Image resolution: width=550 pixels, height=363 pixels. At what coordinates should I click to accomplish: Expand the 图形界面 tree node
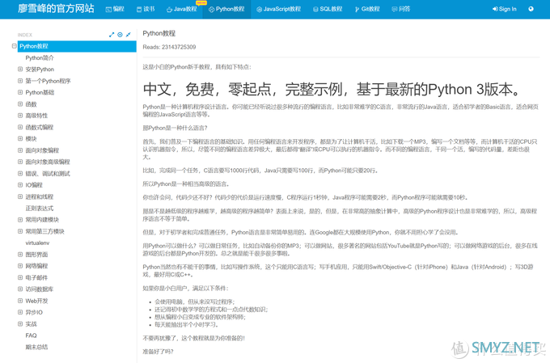click(x=20, y=255)
